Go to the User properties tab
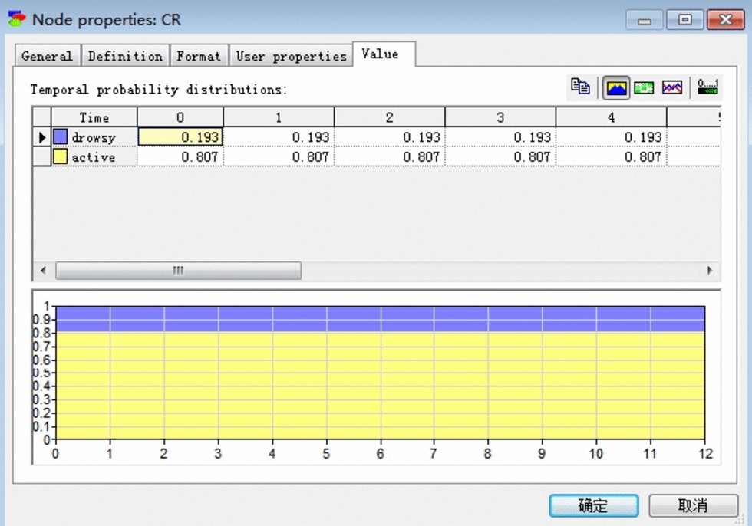 (x=291, y=56)
